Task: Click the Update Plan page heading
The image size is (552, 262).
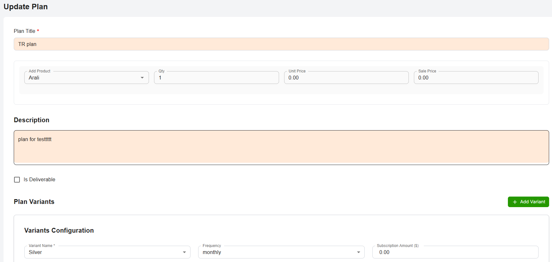Action: (x=26, y=7)
